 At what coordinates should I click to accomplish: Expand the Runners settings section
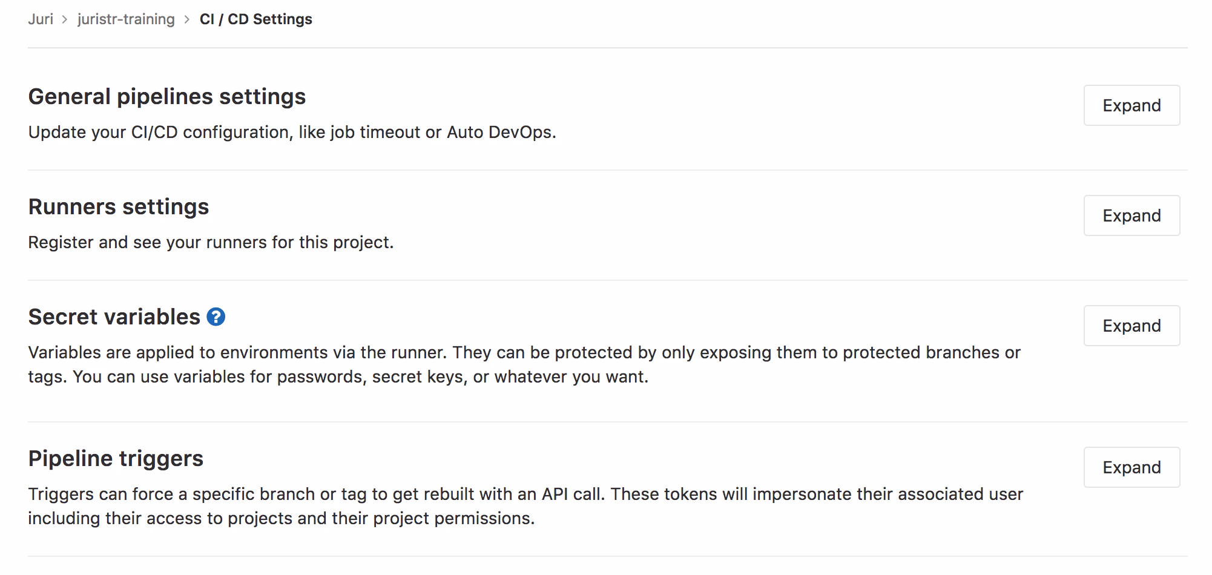[x=1131, y=215]
